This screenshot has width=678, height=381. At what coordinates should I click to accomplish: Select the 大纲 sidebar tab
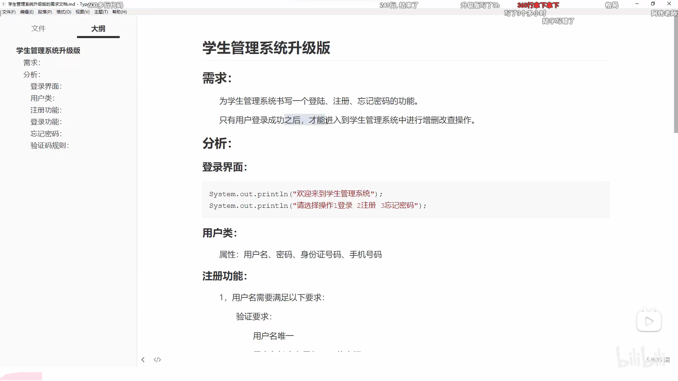click(98, 29)
